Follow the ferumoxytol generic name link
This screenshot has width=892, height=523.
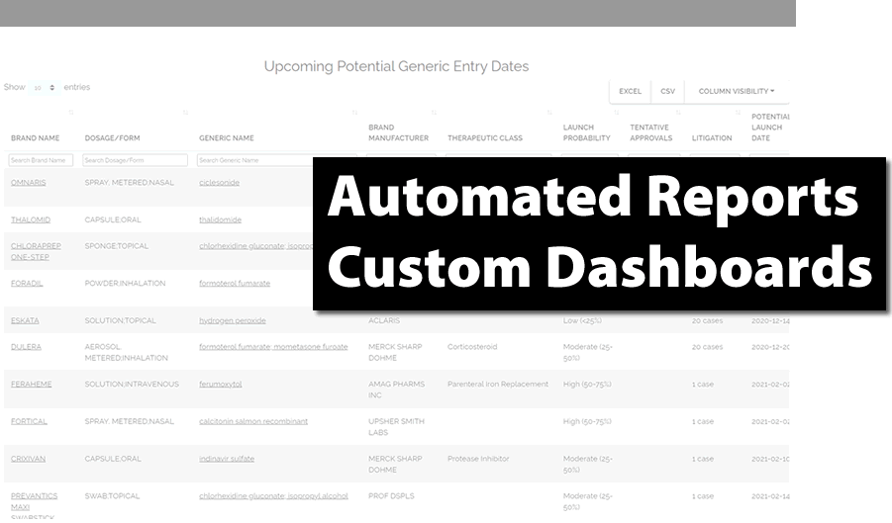click(220, 384)
